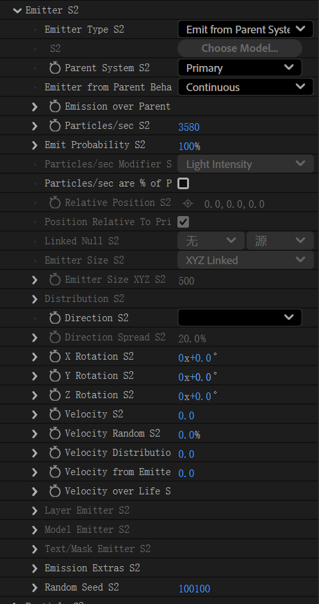
Task: Click Random Seed S2 value 100100
Action: point(194,589)
